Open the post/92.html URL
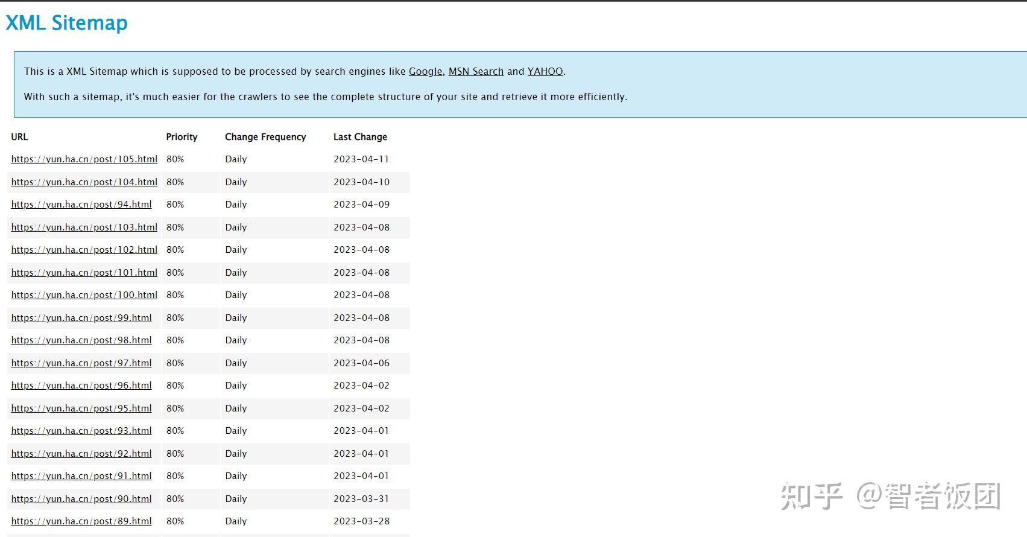This screenshot has height=537, width=1027. (x=81, y=454)
